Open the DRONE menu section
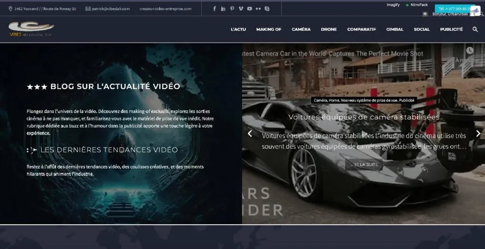The width and height of the screenshot is (485, 249). tap(329, 29)
